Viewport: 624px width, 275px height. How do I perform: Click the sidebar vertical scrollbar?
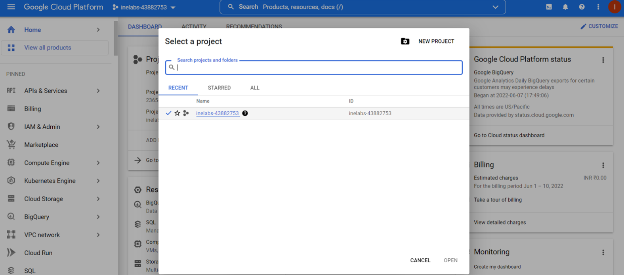(116, 38)
